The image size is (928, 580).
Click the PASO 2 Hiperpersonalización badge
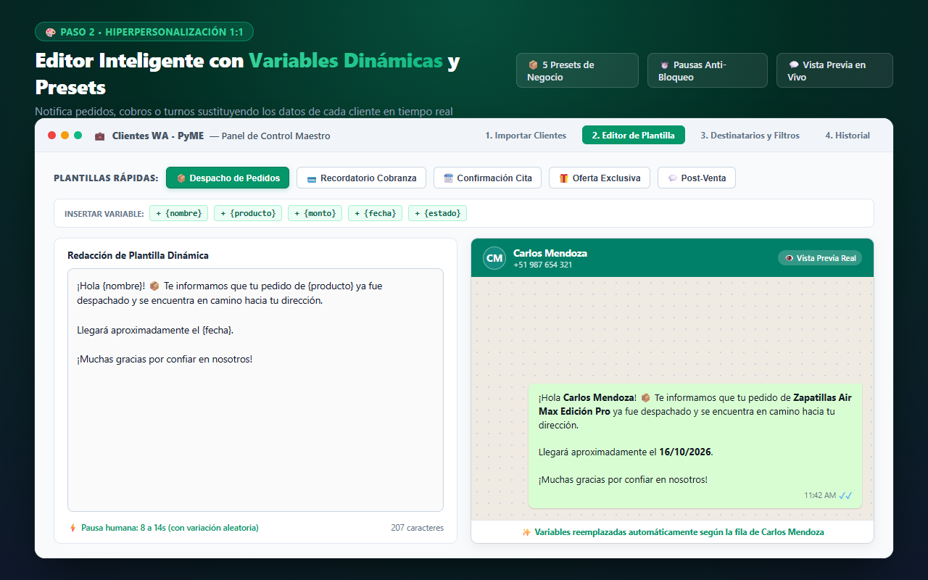144,32
